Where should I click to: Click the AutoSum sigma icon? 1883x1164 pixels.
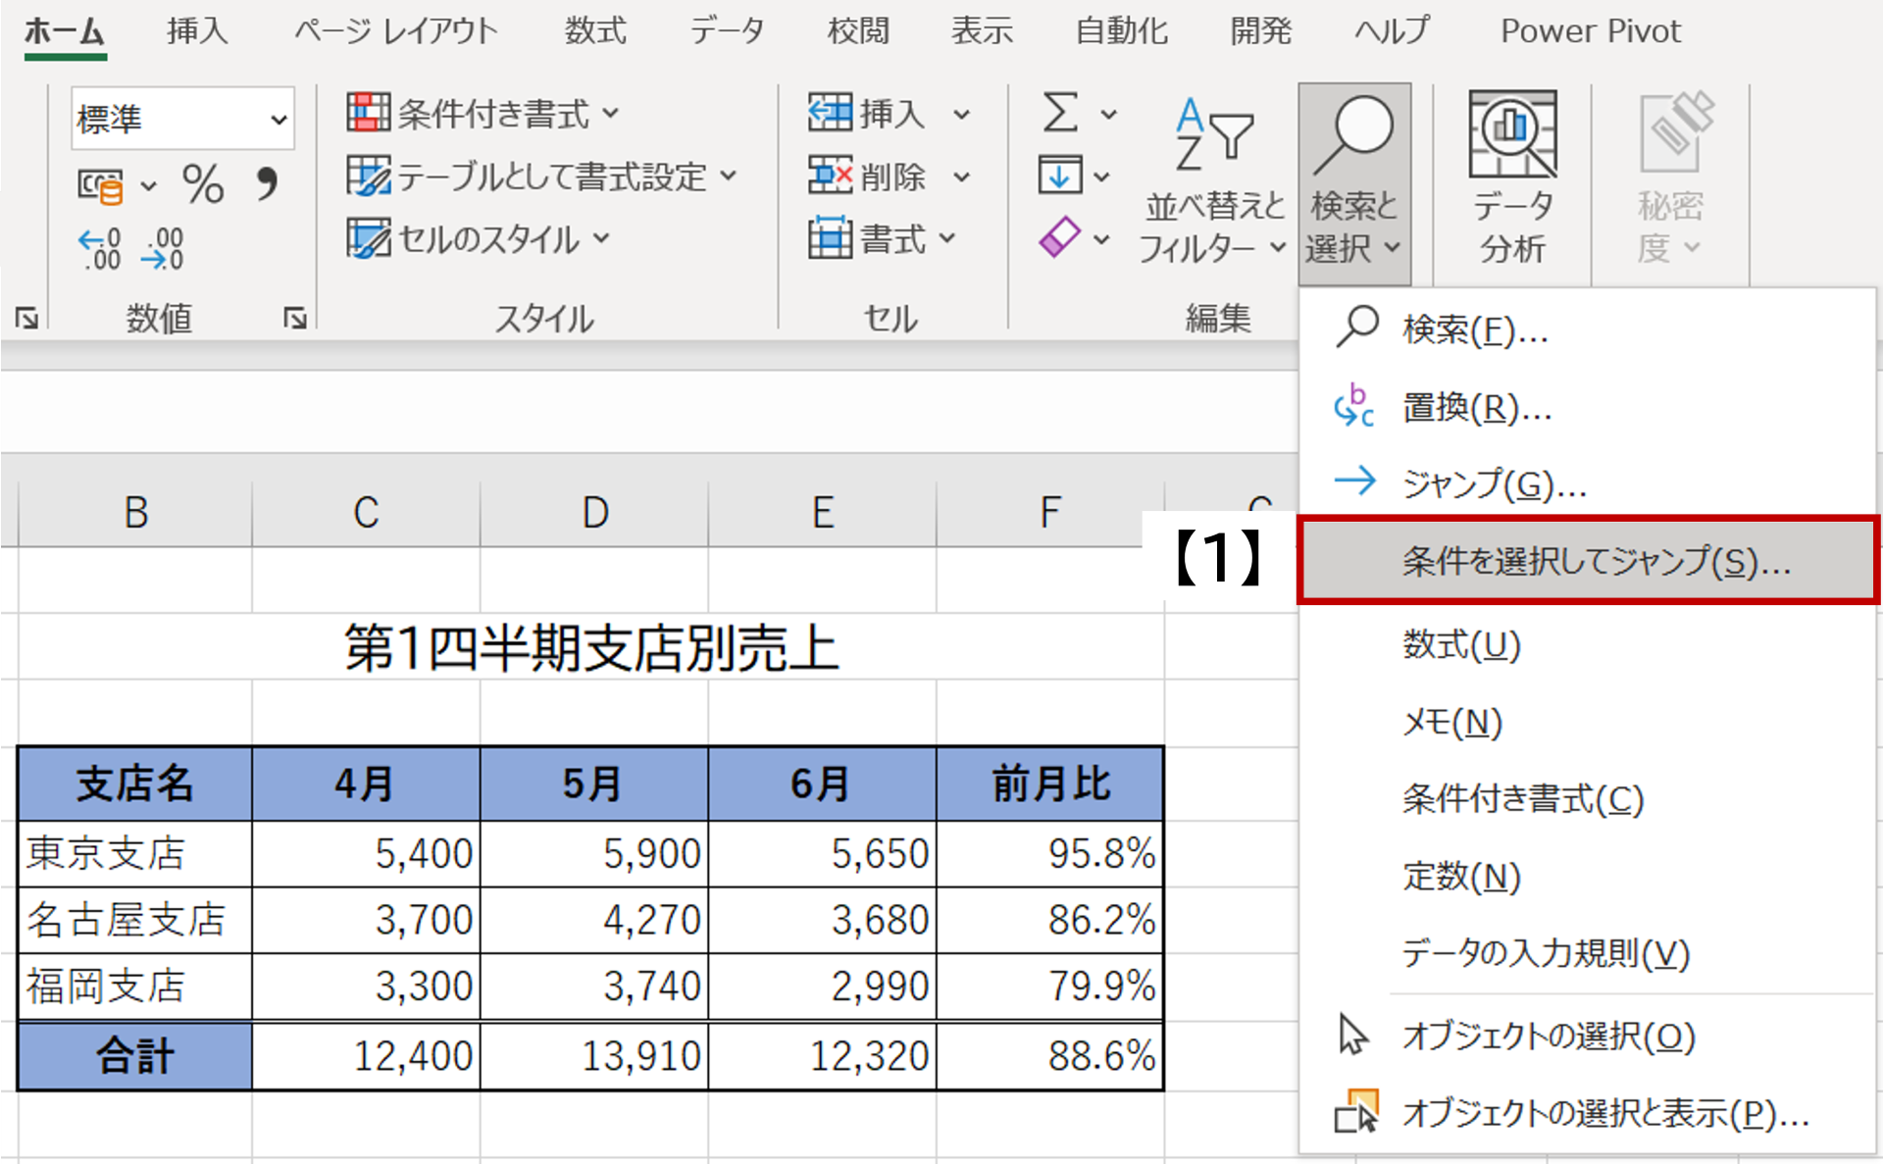pos(1061,113)
